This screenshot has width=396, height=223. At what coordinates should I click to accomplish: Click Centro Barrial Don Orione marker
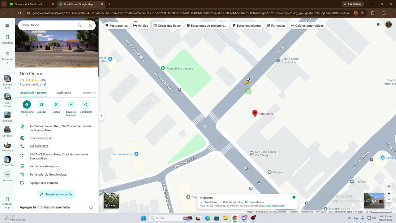click(x=278, y=60)
